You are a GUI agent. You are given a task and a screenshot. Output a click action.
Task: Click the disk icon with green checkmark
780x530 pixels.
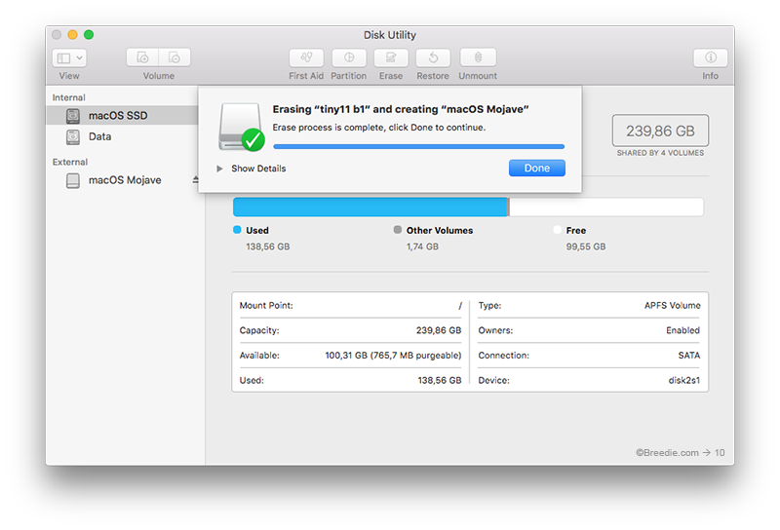pos(241,127)
